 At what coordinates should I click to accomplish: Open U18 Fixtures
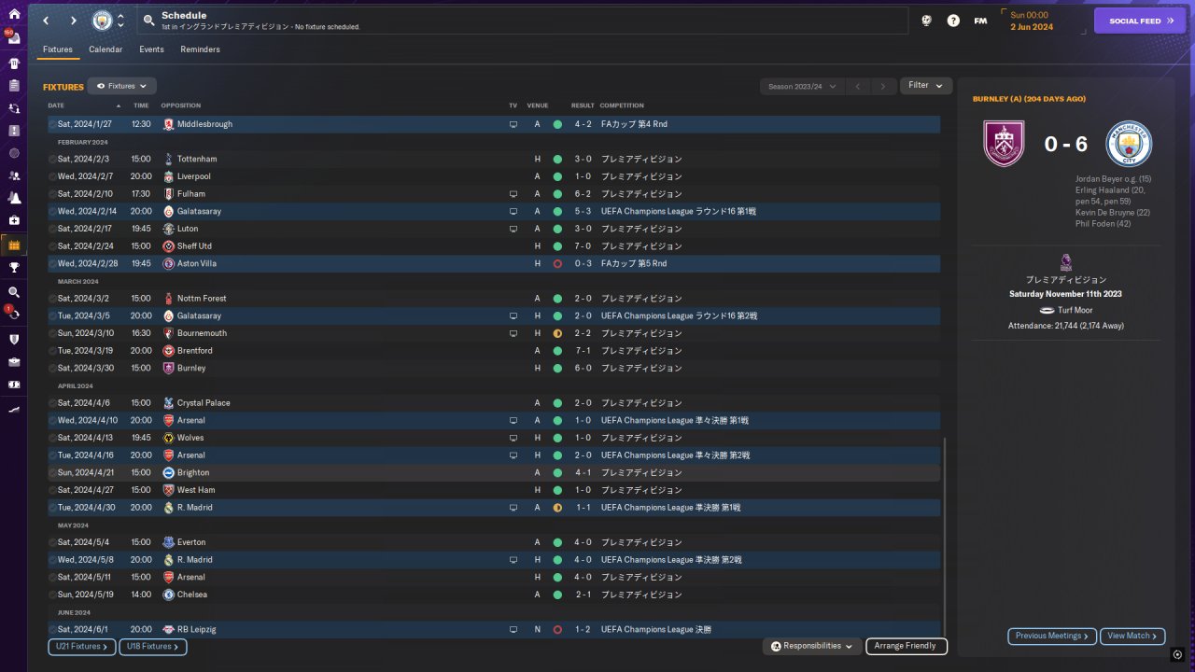[153, 647]
